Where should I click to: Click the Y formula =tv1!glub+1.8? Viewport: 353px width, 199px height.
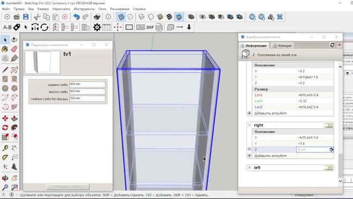click(308, 77)
